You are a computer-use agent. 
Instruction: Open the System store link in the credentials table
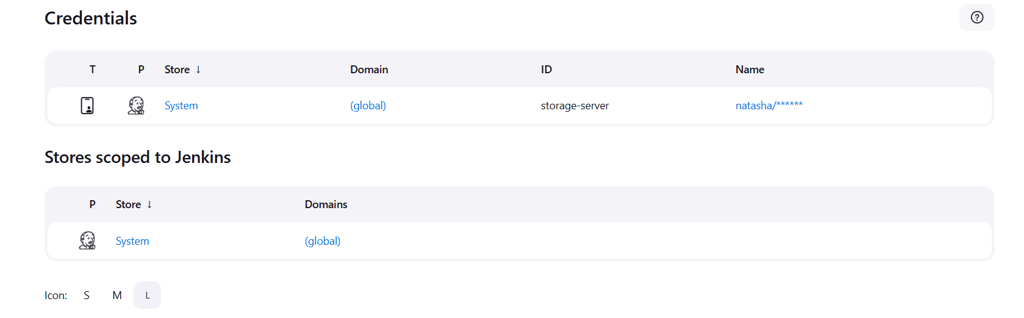(181, 106)
